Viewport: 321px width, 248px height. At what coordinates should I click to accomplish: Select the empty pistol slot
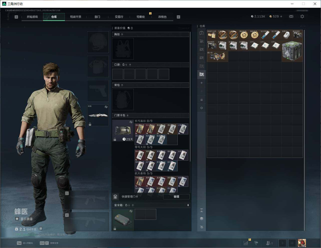pyautogui.click(x=98, y=91)
